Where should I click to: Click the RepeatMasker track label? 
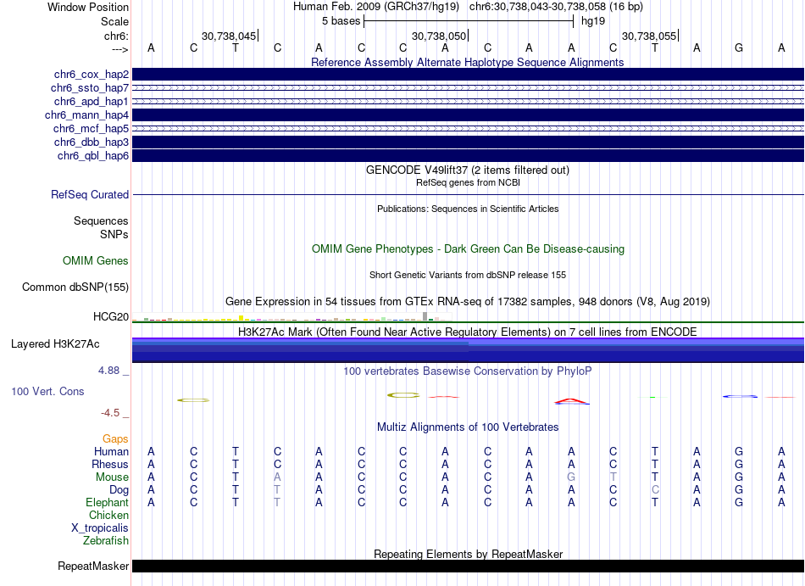pyautogui.click(x=93, y=566)
